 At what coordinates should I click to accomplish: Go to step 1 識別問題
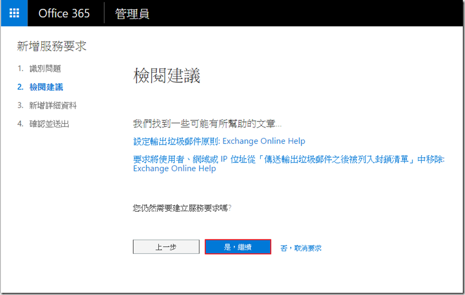pos(45,68)
